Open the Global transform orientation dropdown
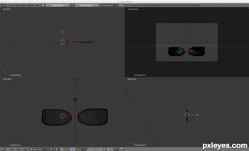 (x=81, y=149)
